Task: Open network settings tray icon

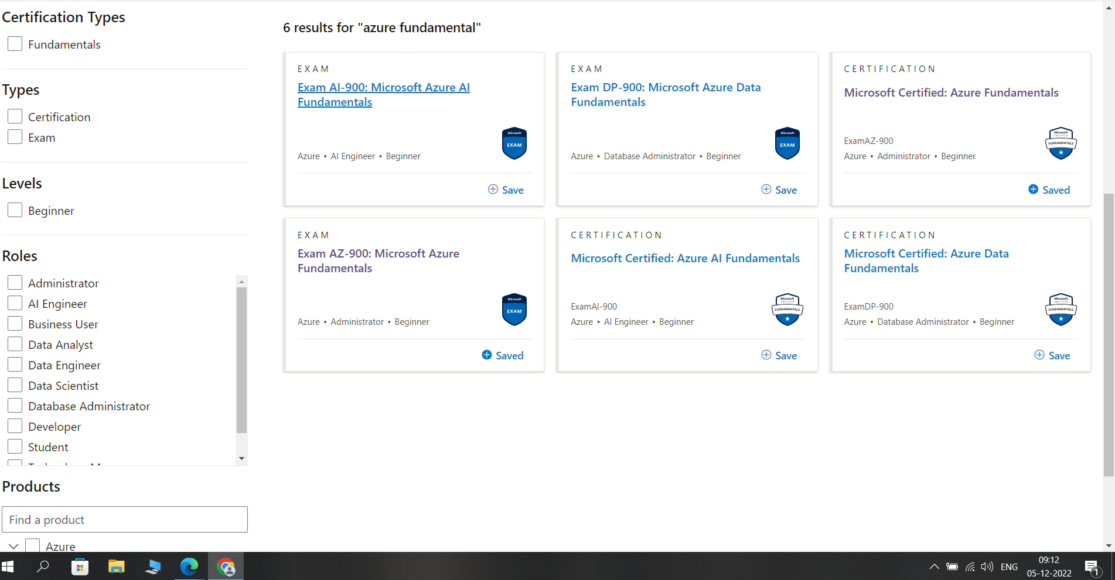Action: pyautogui.click(x=970, y=567)
